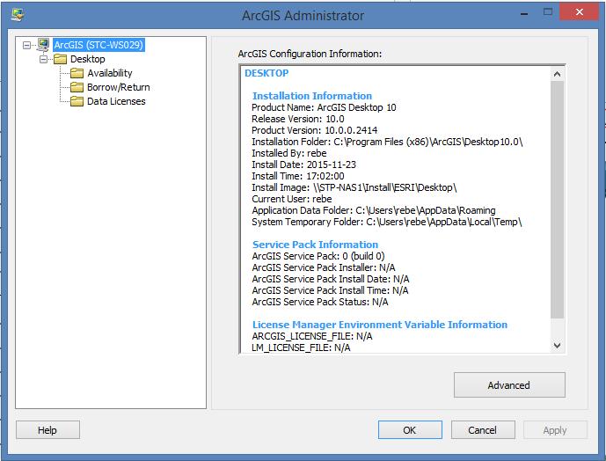Image resolution: width=606 pixels, height=461 pixels.
Task: Click the Advanced button
Action: (x=509, y=384)
